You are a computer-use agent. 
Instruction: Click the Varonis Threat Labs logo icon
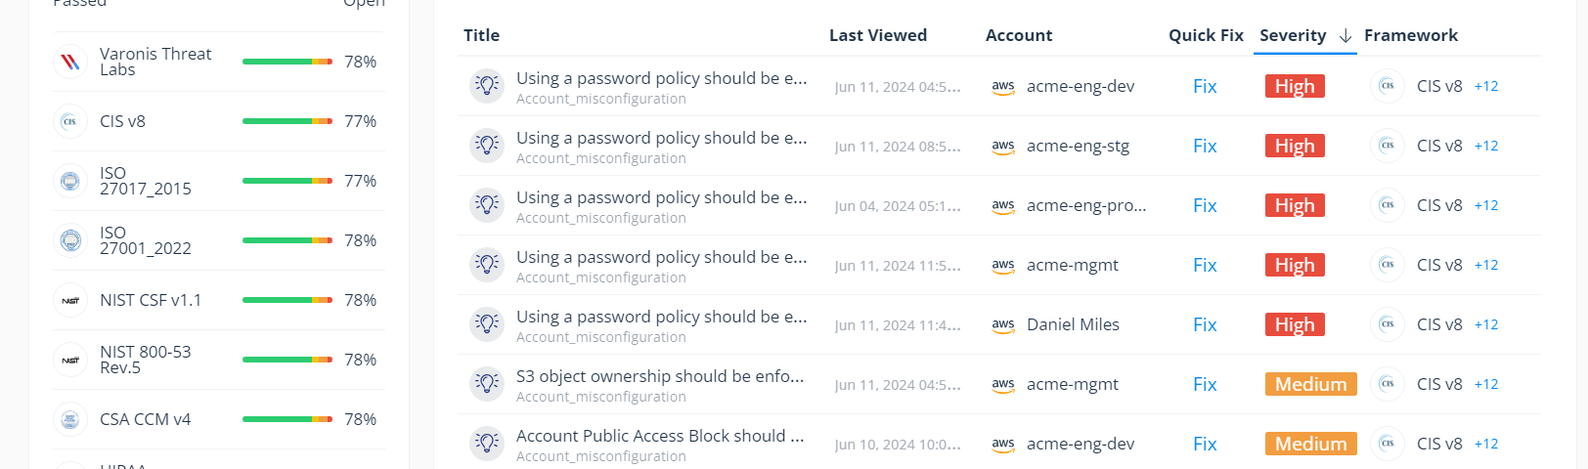[70, 62]
